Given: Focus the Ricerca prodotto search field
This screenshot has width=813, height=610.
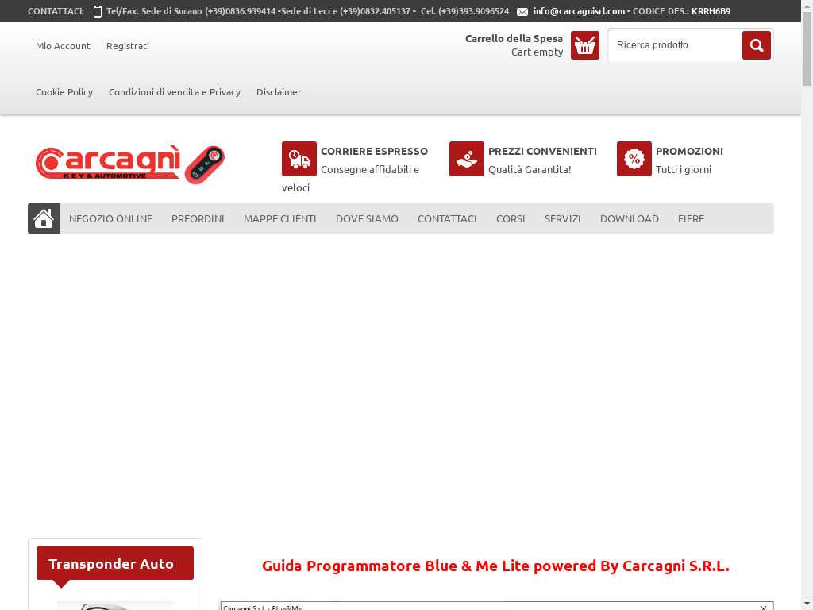Looking at the screenshot, I should (x=676, y=45).
